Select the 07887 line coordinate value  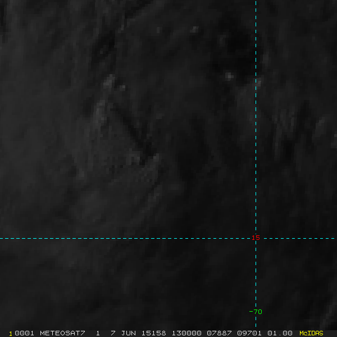tap(219, 333)
